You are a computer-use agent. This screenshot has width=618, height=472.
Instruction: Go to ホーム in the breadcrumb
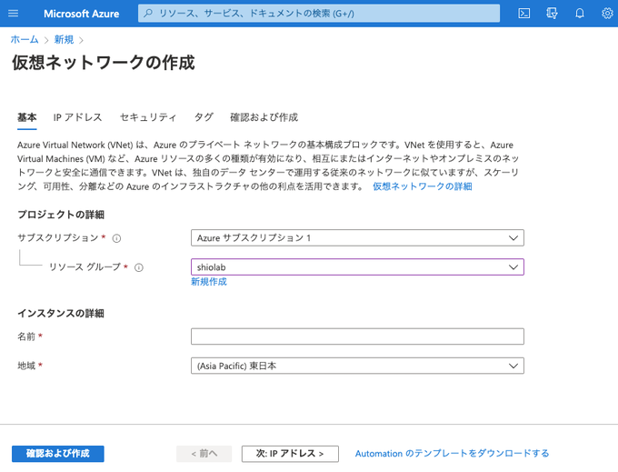coord(25,39)
